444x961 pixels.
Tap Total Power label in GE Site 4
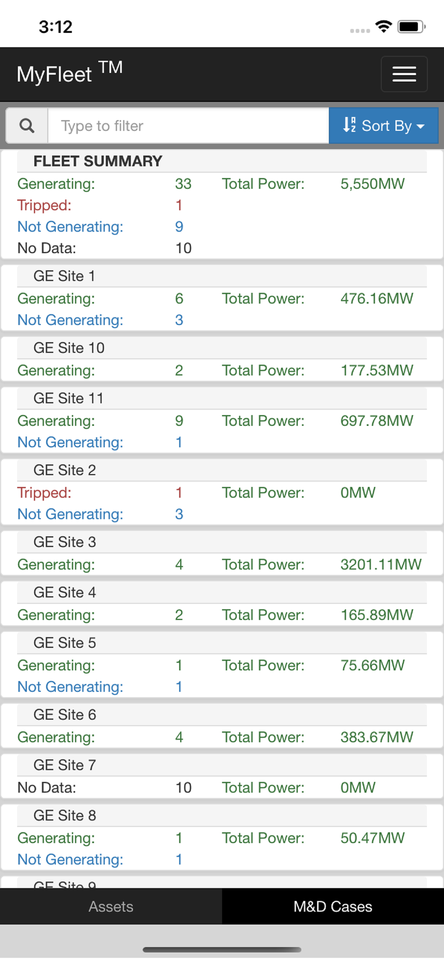pyautogui.click(x=263, y=615)
